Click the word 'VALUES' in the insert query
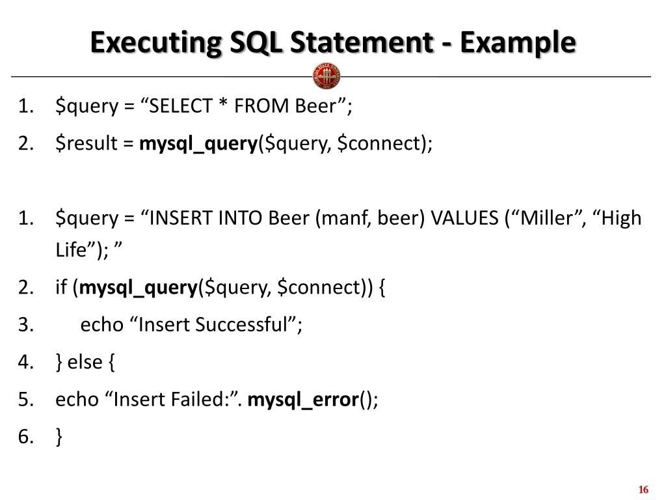The height and width of the screenshot is (500, 666). coord(464,218)
